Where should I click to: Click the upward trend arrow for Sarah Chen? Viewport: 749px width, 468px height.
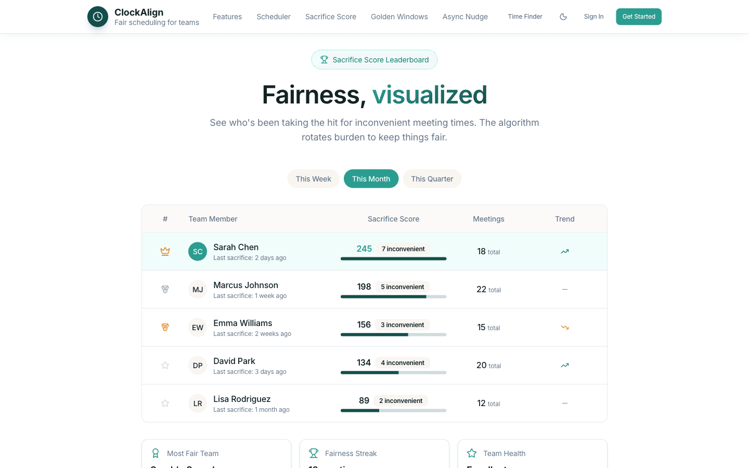[x=564, y=251]
